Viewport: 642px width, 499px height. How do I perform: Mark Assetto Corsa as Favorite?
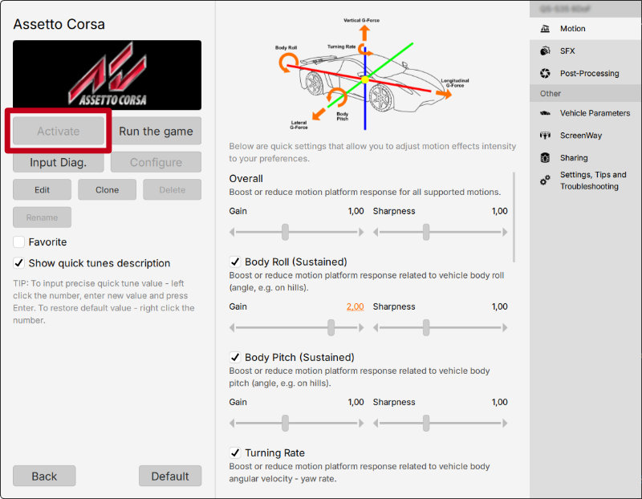(18, 241)
